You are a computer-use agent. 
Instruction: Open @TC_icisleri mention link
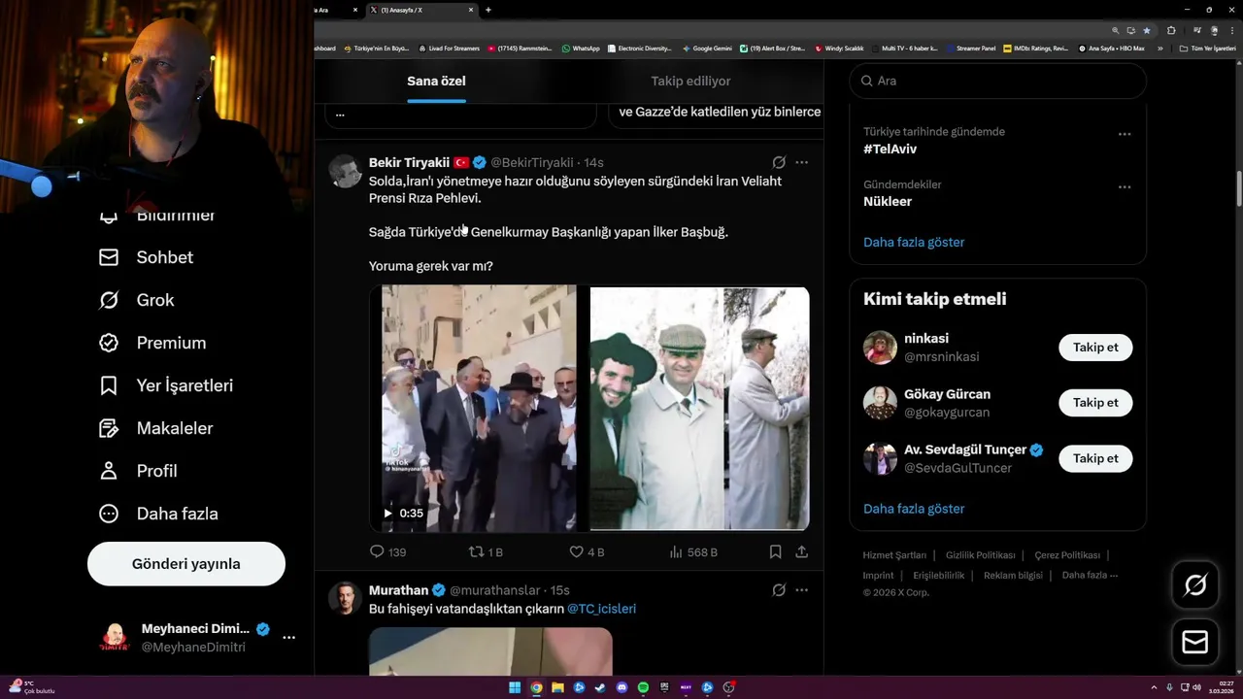pyautogui.click(x=601, y=609)
